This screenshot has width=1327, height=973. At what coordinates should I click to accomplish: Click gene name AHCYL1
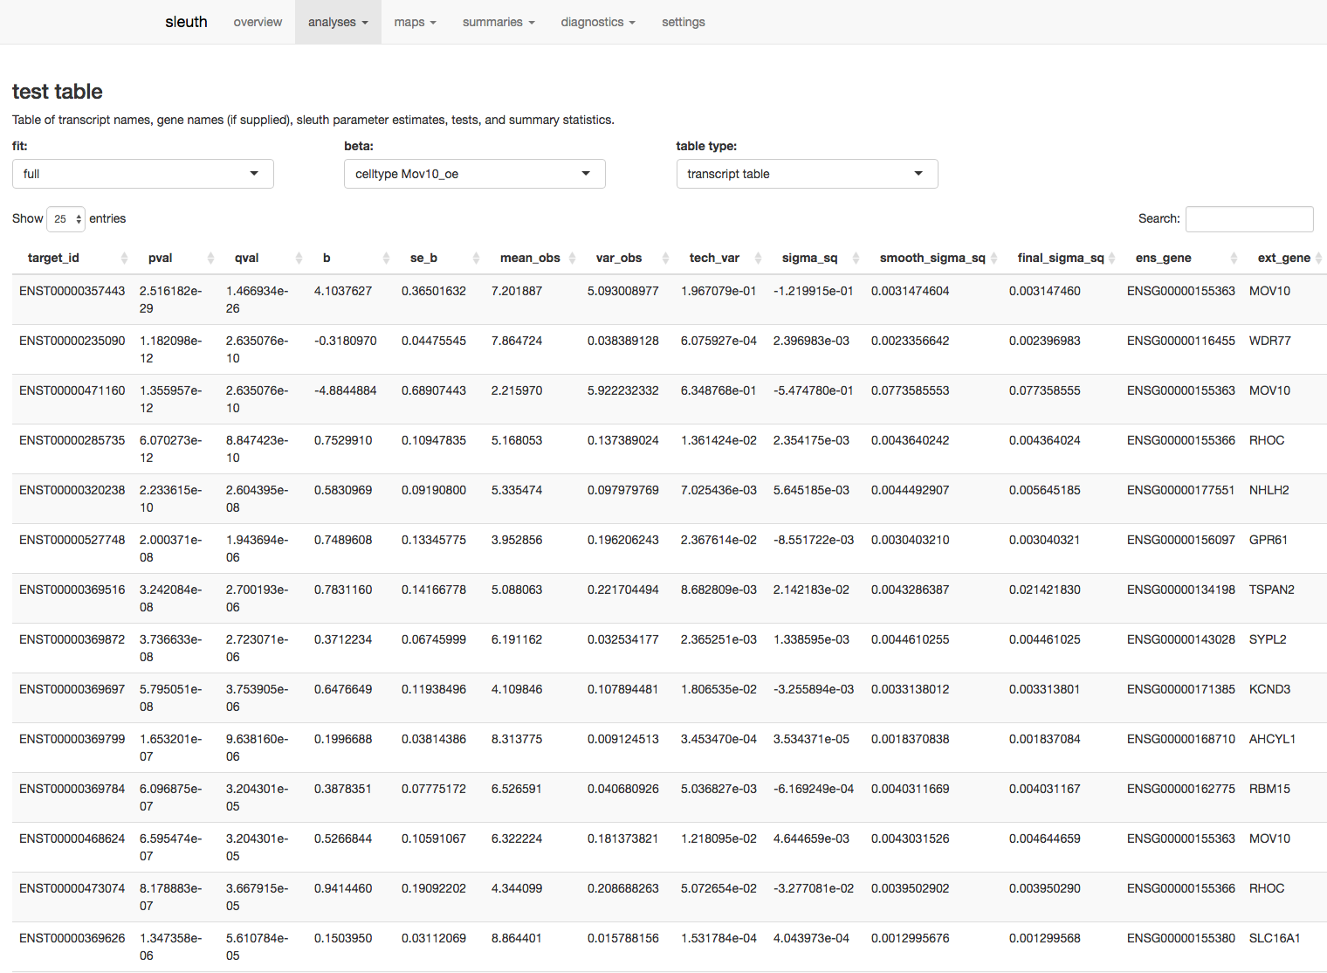(1272, 739)
